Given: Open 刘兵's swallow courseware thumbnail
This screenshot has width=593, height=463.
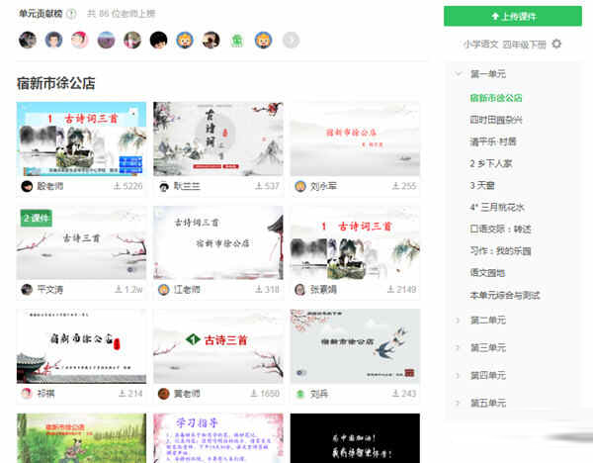Looking at the screenshot, I should pos(355,346).
